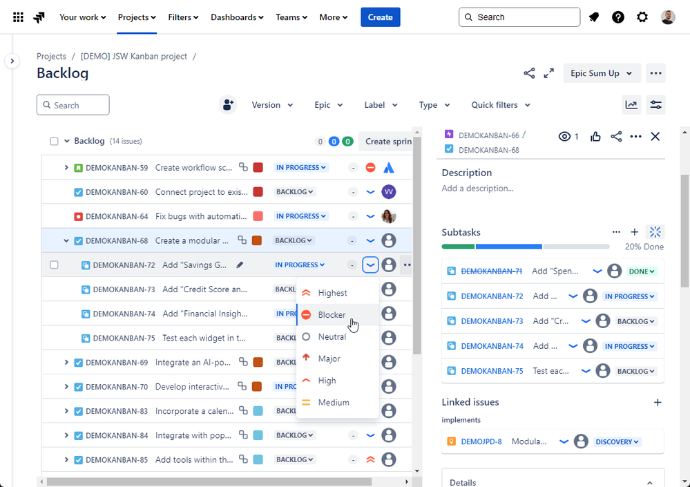
Task: Open the user profile avatar
Action: 668,17
